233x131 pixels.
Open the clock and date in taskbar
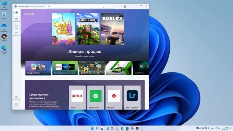coord(225,128)
